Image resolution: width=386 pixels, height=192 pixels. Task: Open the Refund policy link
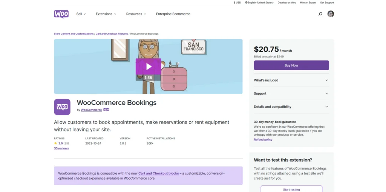263,139
